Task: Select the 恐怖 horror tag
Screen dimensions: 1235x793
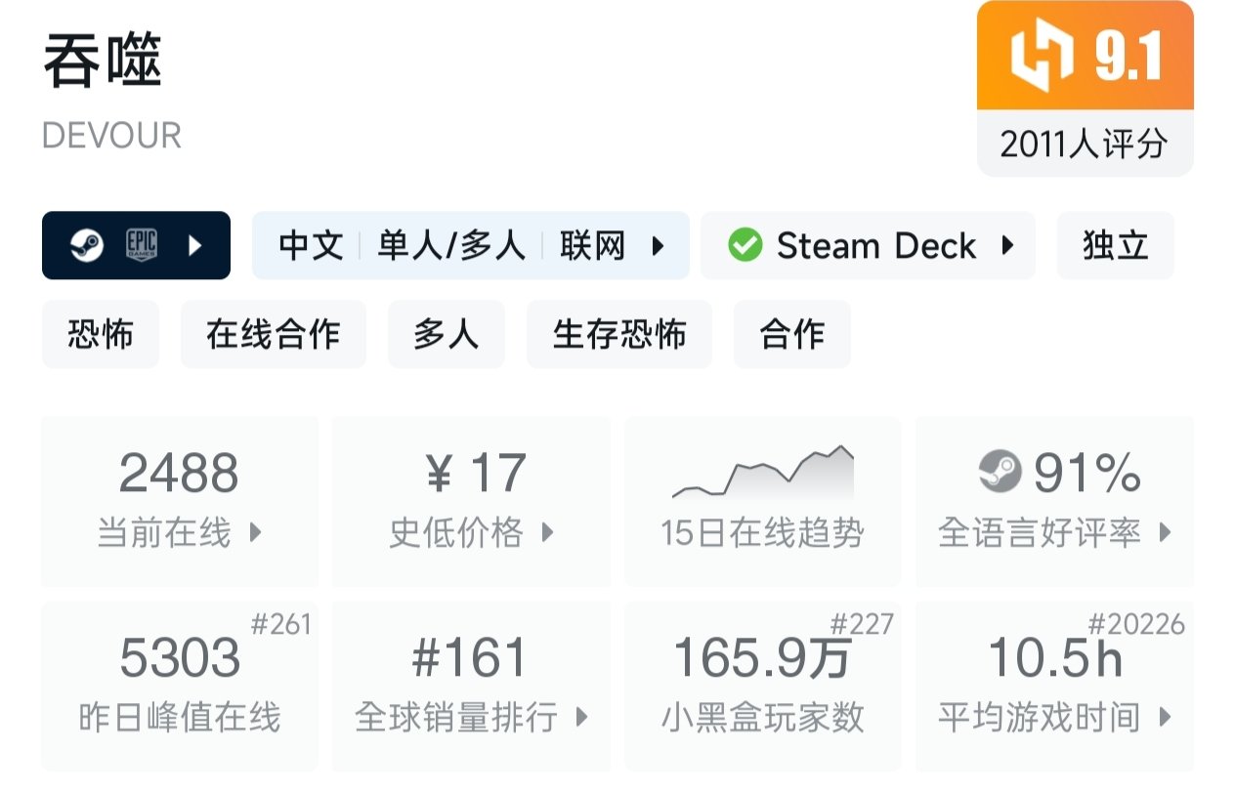Action: point(100,335)
